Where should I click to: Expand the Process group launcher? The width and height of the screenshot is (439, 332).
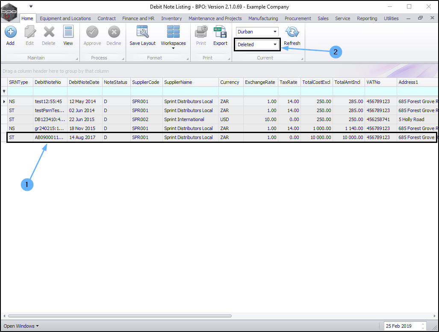[x=123, y=59]
